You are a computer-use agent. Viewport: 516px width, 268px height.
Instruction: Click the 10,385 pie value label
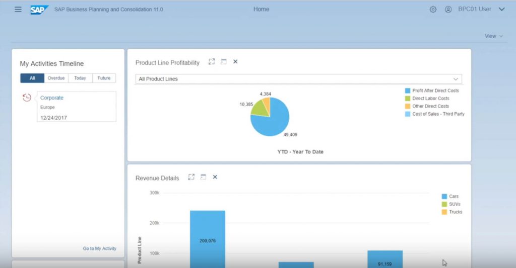coord(246,105)
